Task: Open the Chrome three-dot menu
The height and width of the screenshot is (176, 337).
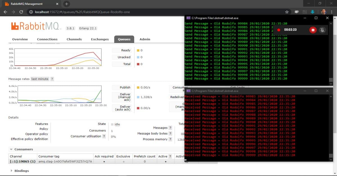Action: click(332, 12)
